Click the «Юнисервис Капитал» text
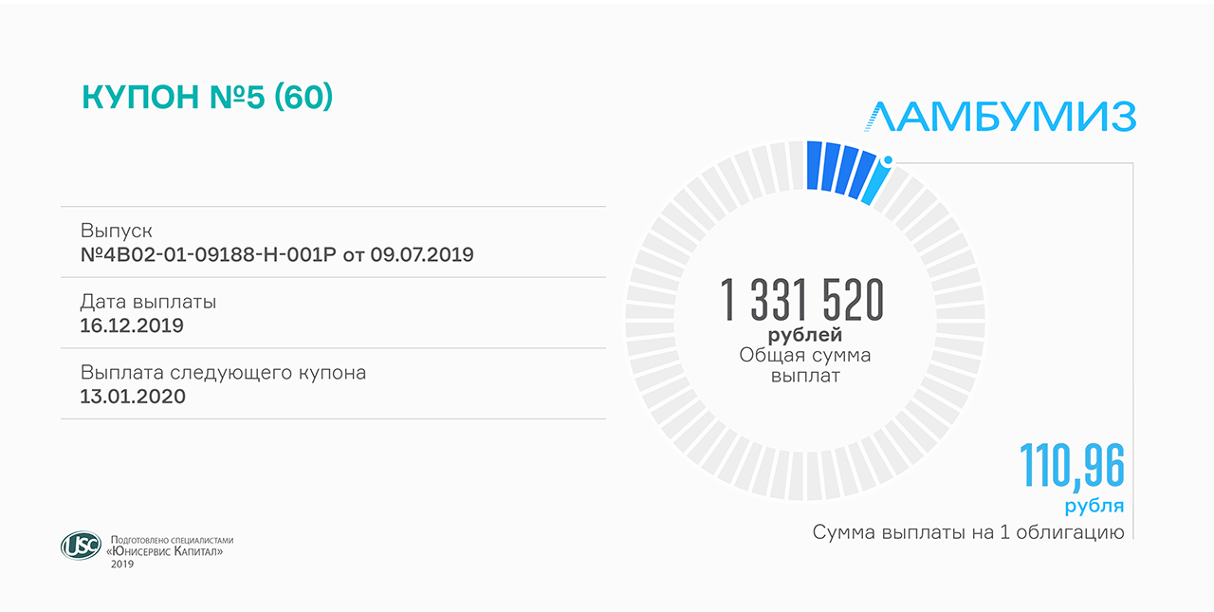 166,550
